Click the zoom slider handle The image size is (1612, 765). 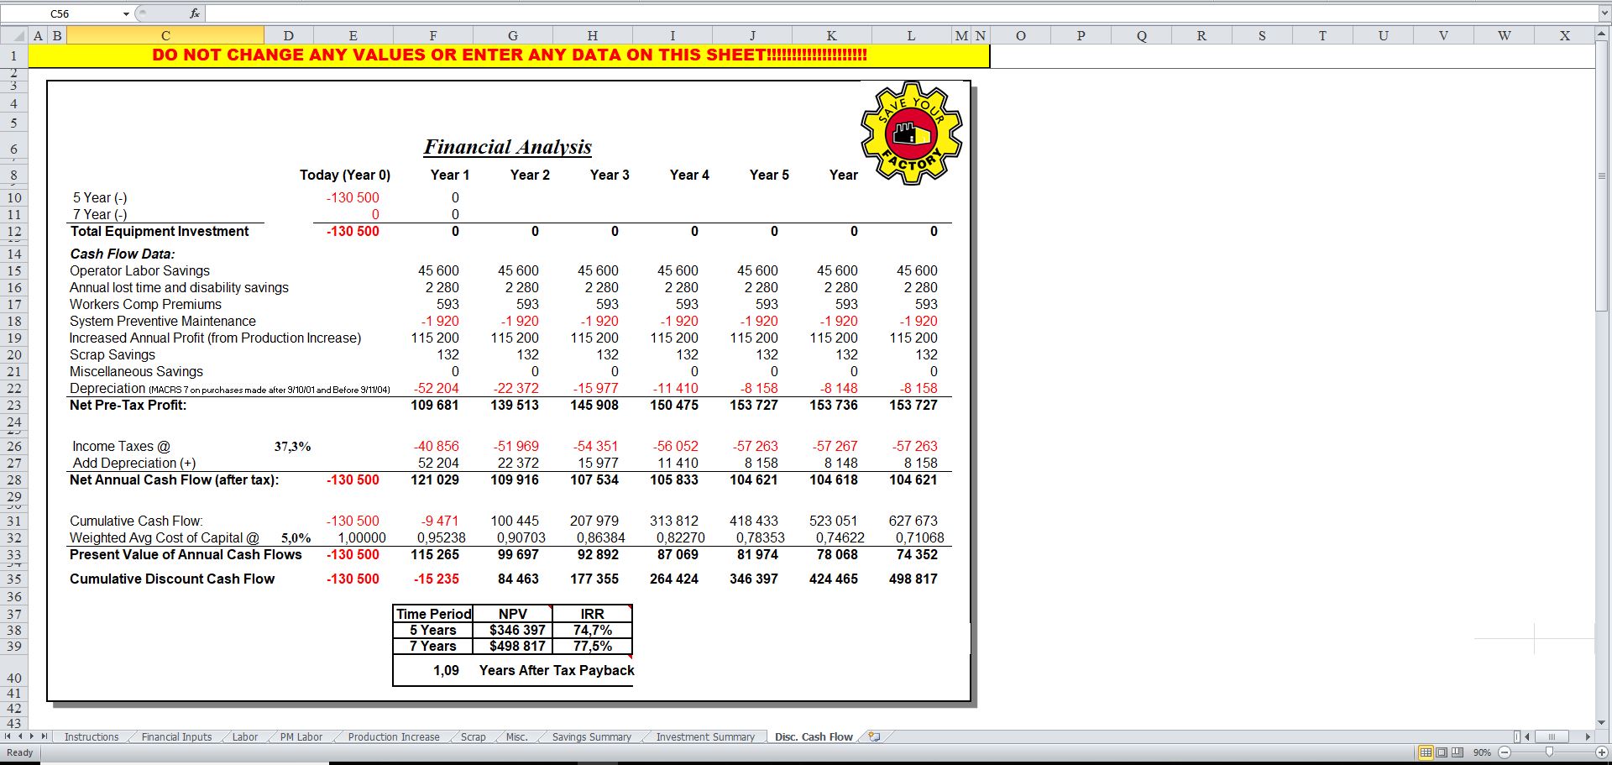point(1549,752)
